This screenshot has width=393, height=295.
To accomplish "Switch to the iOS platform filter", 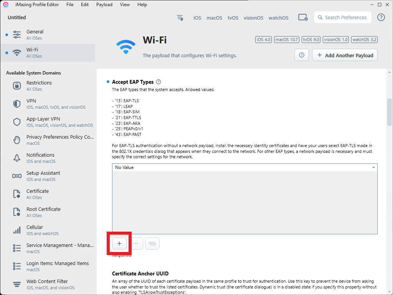I will 197,18.
